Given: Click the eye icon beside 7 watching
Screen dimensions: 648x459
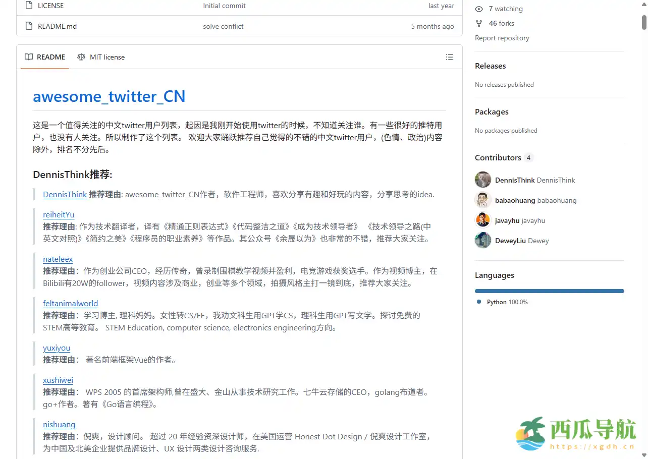Looking at the screenshot, I should pos(478,9).
